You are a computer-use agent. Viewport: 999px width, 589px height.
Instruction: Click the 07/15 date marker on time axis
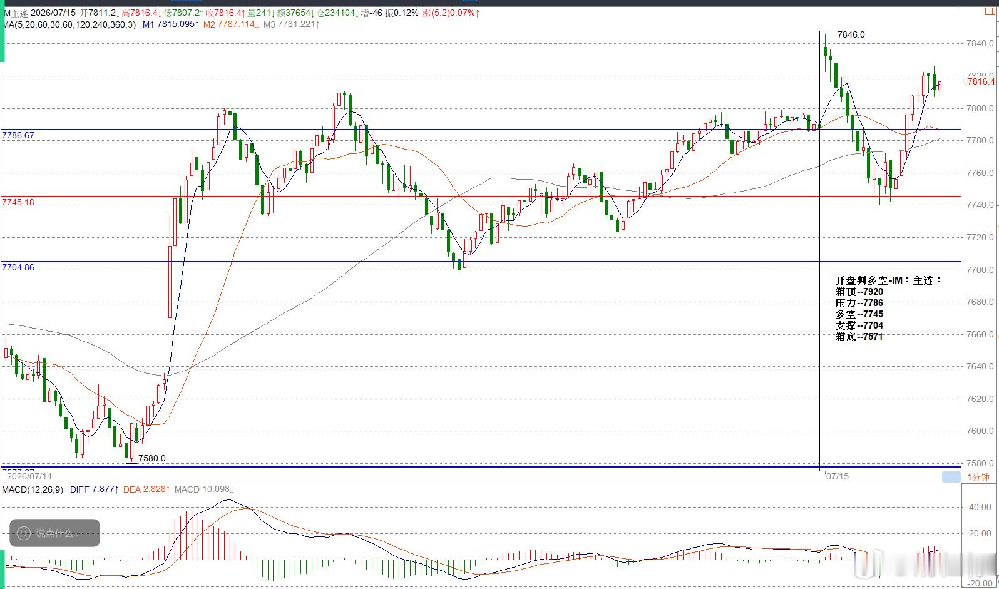837,476
